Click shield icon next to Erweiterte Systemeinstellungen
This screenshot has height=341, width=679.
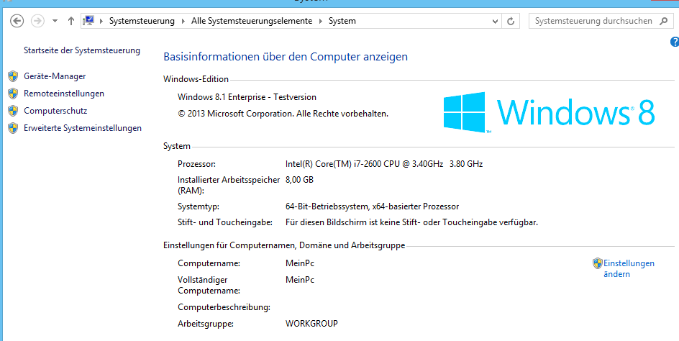pos(13,128)
